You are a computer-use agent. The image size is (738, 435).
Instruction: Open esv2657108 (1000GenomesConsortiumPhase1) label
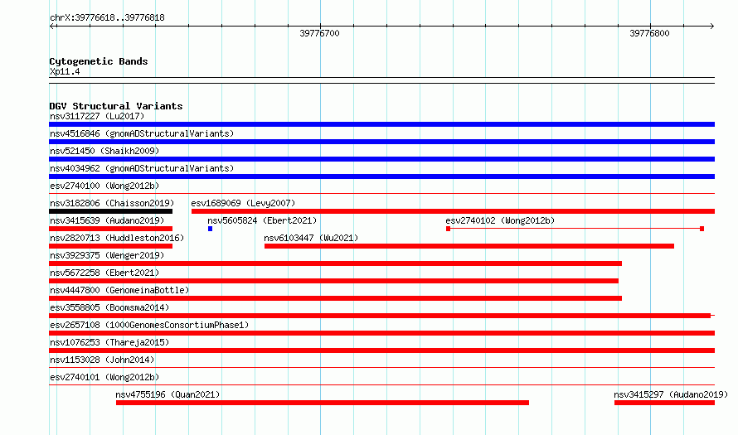click(x=149, y=325)
